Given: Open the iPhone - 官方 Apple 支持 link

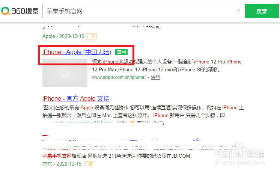Looking at the screenshot, I should point(76,99).
